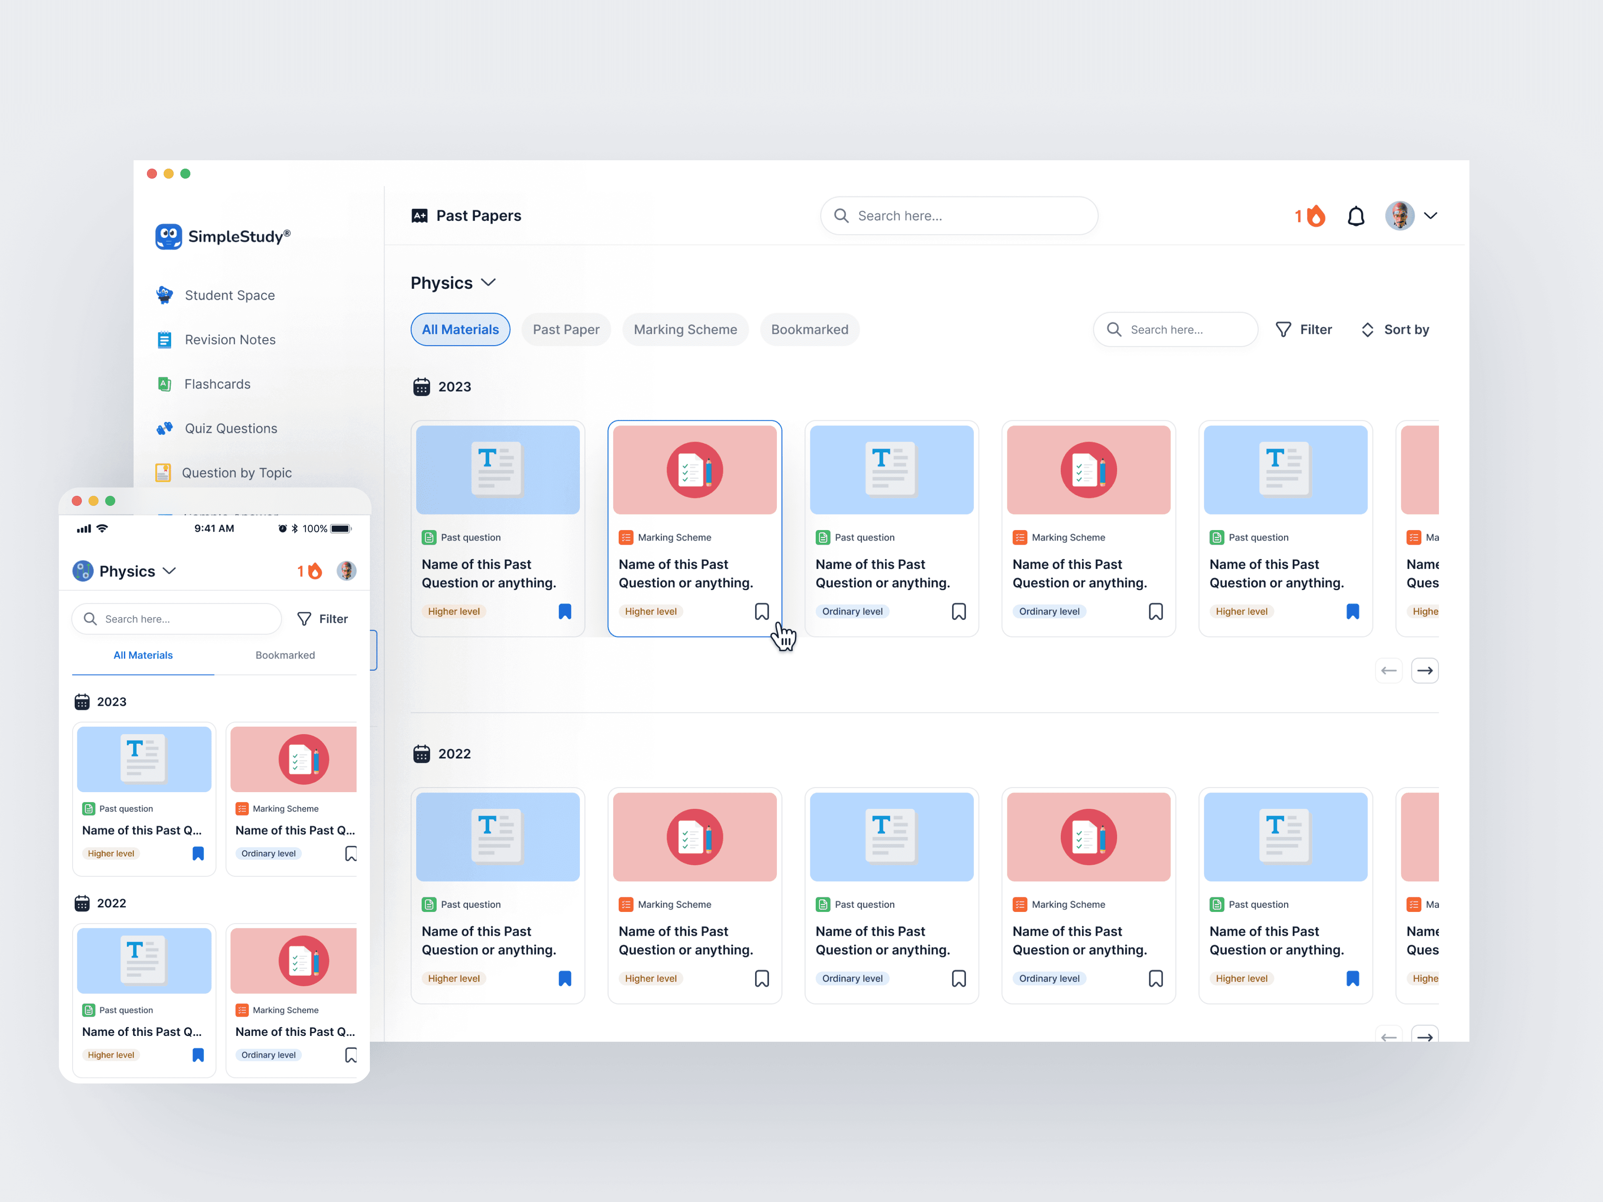The width and height of the screenshot is (1603, 1202).
Task: Bookmark the highlighted 2023 Marking Scheme card
Action: 762,611
